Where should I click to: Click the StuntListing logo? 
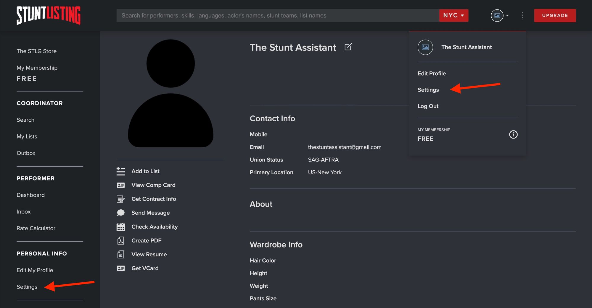[x=49, y=15]
